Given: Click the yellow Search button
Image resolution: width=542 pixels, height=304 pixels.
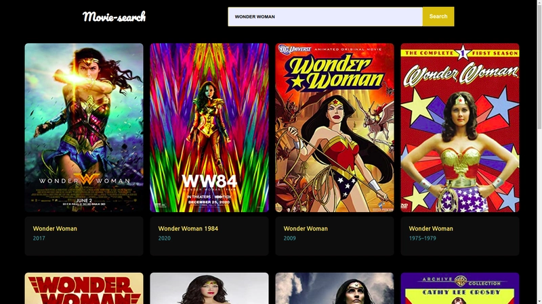Looking at the screenshot, I should [x=438, y=16].
